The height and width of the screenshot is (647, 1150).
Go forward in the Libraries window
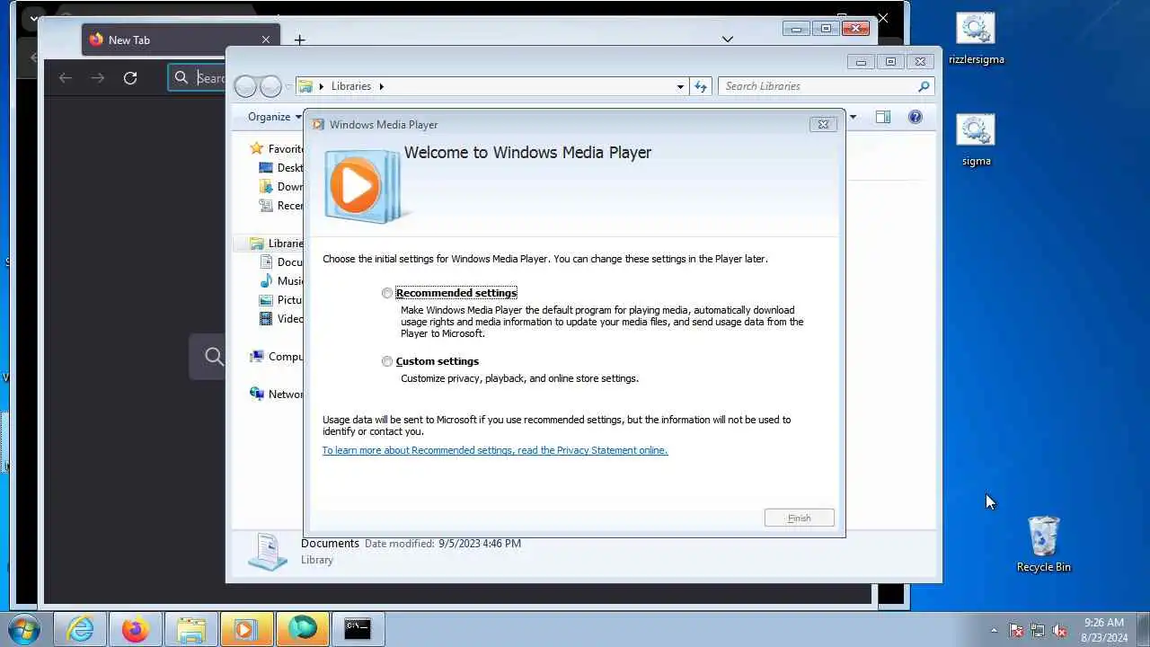tap(270, 86)
